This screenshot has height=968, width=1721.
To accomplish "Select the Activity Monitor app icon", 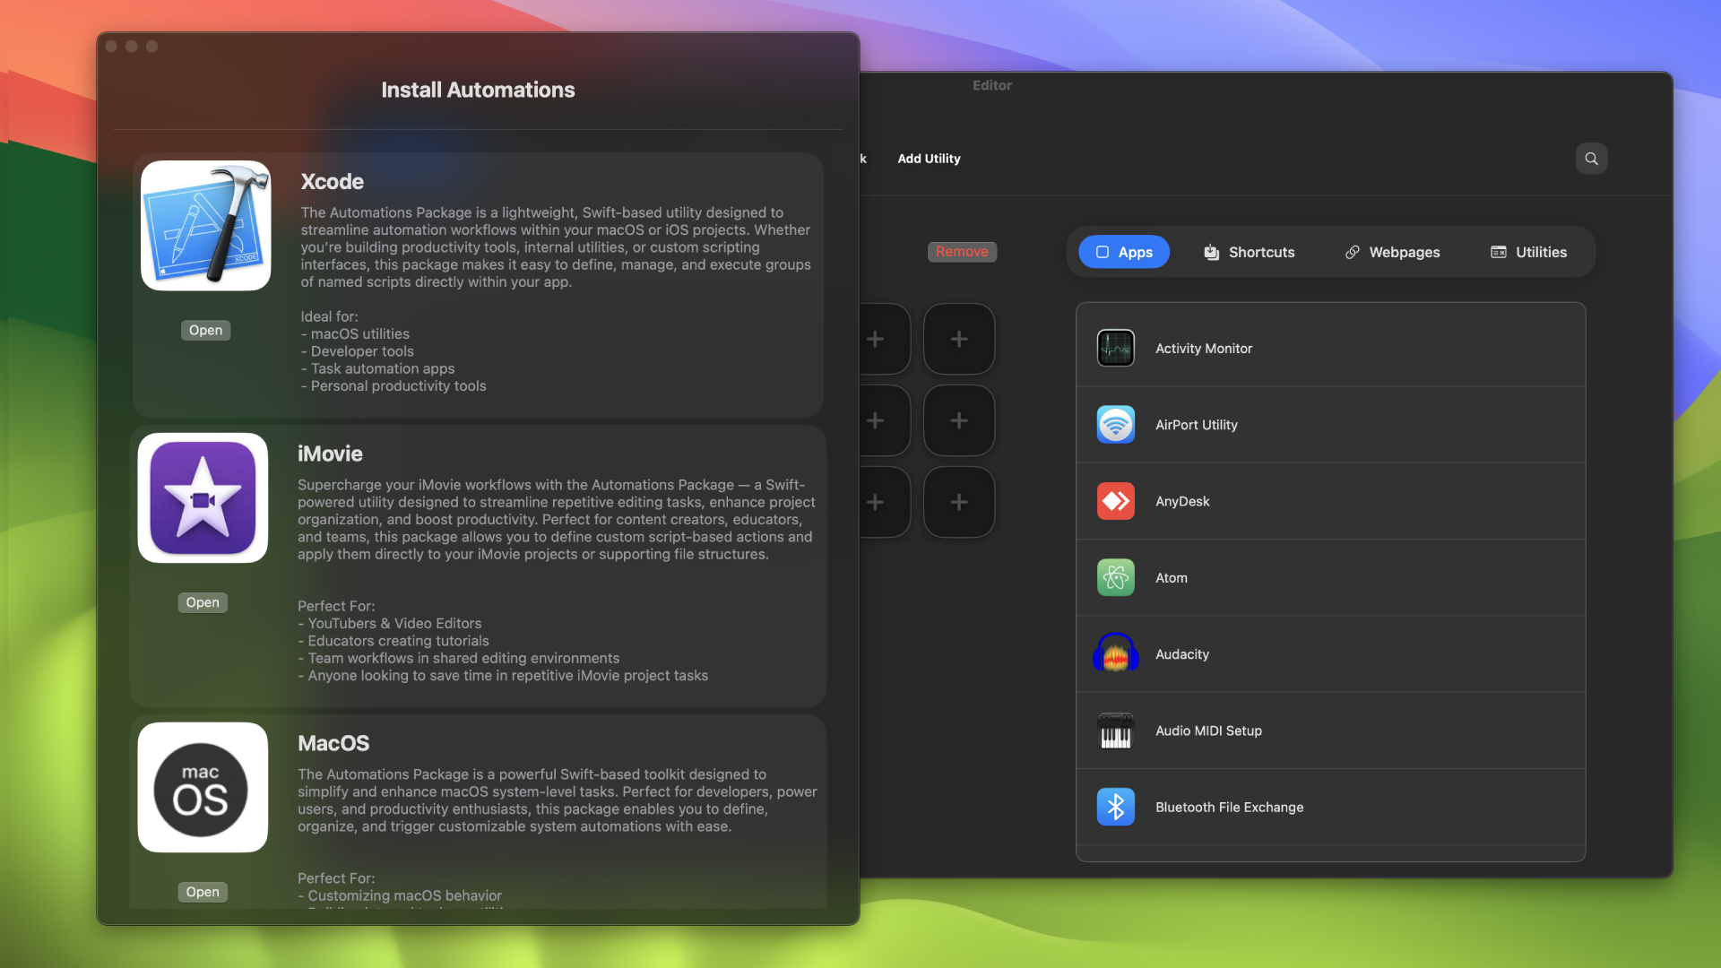I will [1116, 349].
